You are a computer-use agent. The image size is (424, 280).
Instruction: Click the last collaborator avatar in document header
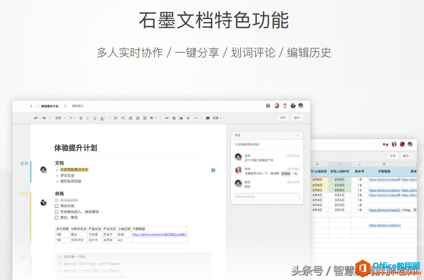301,106
